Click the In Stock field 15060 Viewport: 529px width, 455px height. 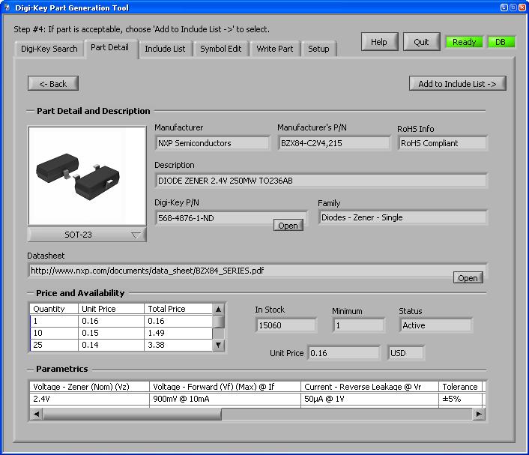[286, 325]
